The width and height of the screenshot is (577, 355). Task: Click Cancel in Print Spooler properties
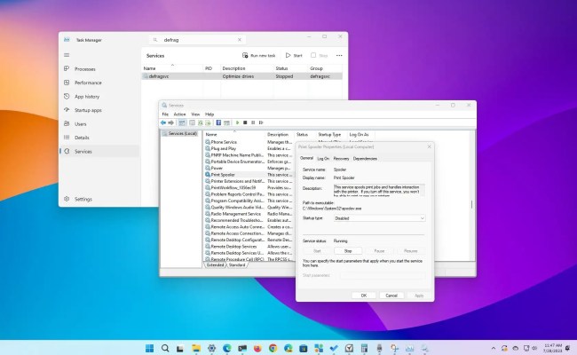(391, 296)
